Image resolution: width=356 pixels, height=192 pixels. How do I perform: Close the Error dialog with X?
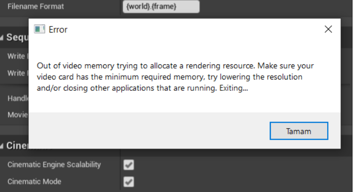pyautogui.click(x=328, y=29)
